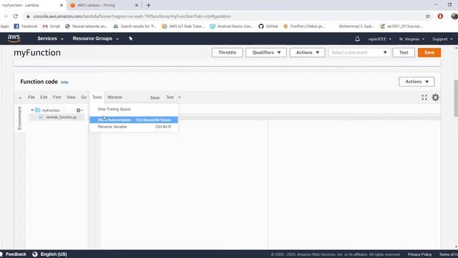This screenshot has width=458, height=258.
Task: Open the myfunction folder gear menu
Action: pyautogui.click(x=79, y=110)
